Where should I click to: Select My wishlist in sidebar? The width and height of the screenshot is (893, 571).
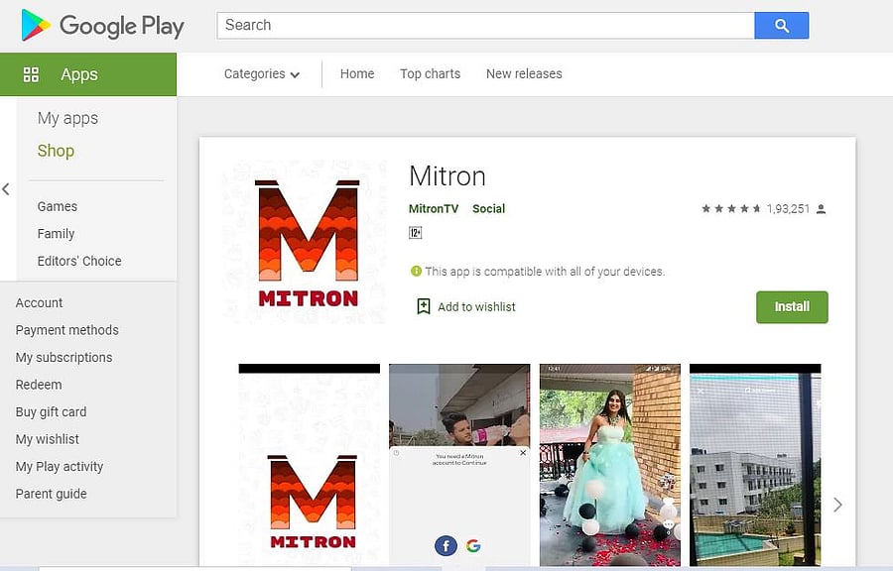point(48,439)
